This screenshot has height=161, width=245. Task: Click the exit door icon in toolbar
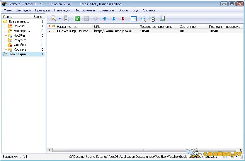(x=162, y=18)
